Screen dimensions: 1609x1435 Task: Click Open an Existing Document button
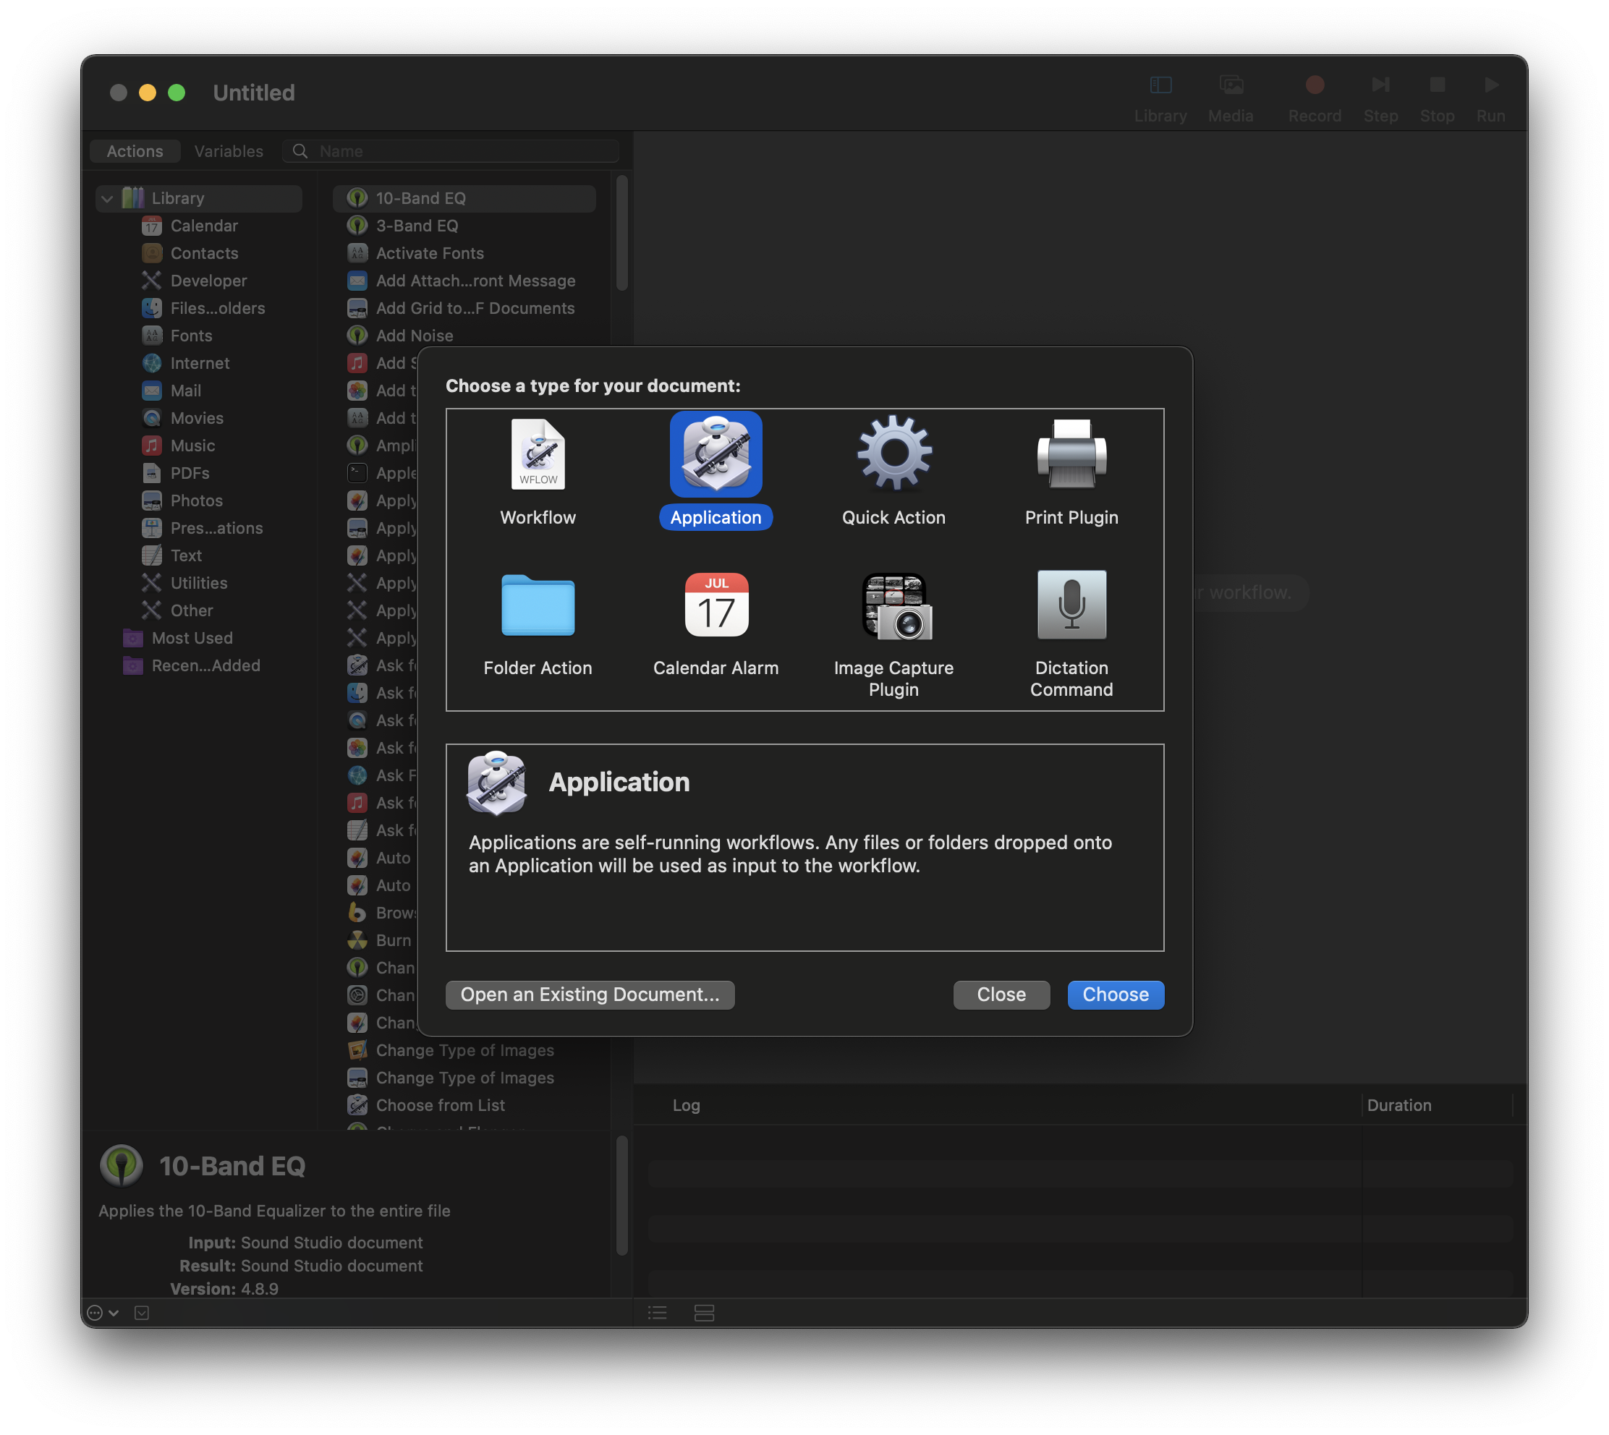(589, 995)
